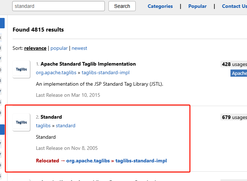Sort results by popular
The width and height of the screenshot is (247, 181).
(59, 48)
